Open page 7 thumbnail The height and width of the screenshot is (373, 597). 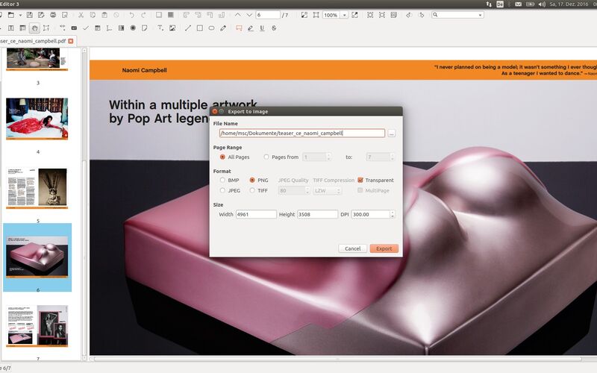37,326
